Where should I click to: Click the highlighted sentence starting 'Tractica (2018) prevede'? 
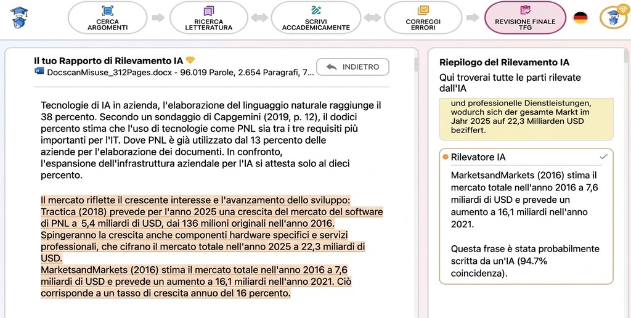point(212,218)
